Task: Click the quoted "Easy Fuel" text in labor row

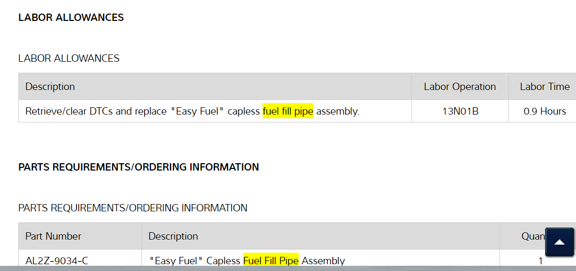Action: tap(199, 111)
